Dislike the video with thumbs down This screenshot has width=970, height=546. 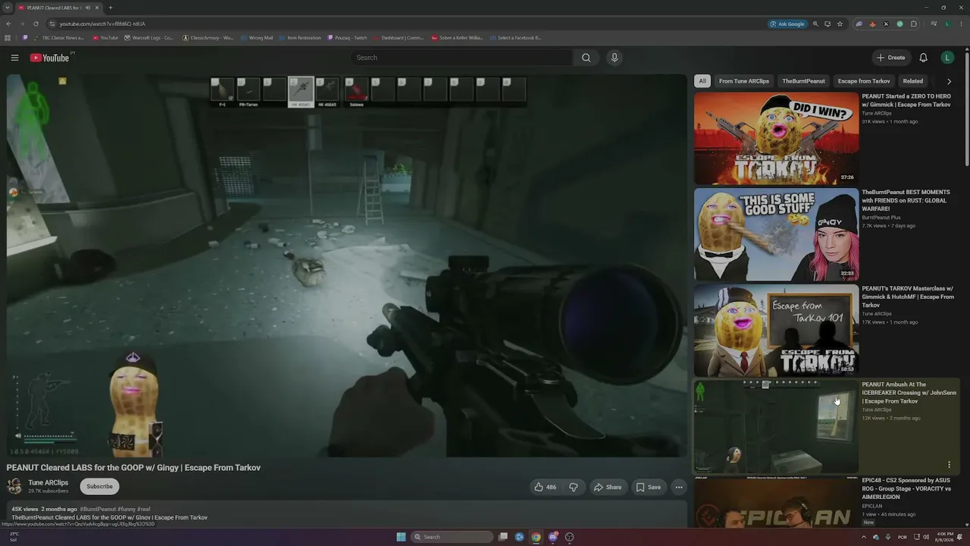574,487
